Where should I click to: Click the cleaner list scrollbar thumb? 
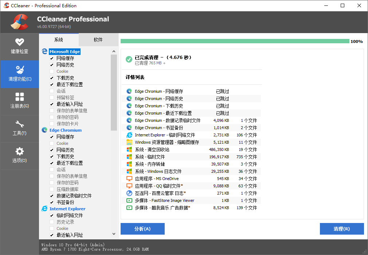click(114, 92)
